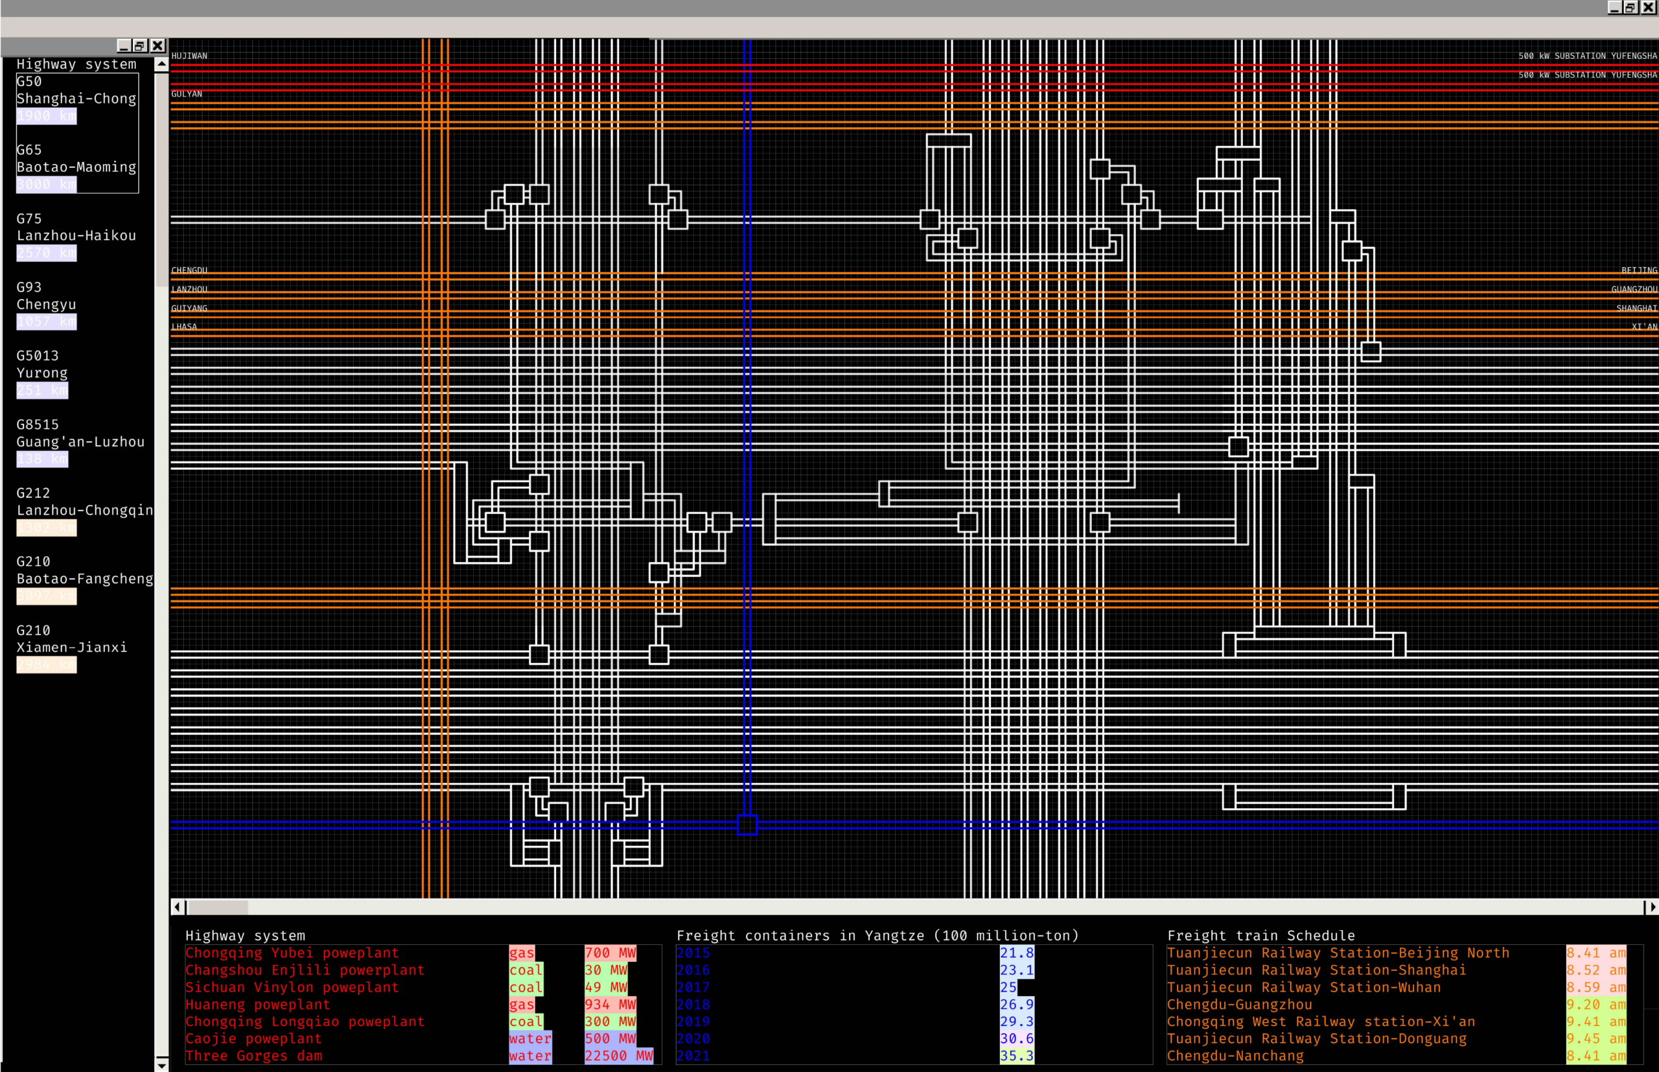
Task: Select the G65 Baotao-Maoming highway entry
Action: [x=76, y=167]
